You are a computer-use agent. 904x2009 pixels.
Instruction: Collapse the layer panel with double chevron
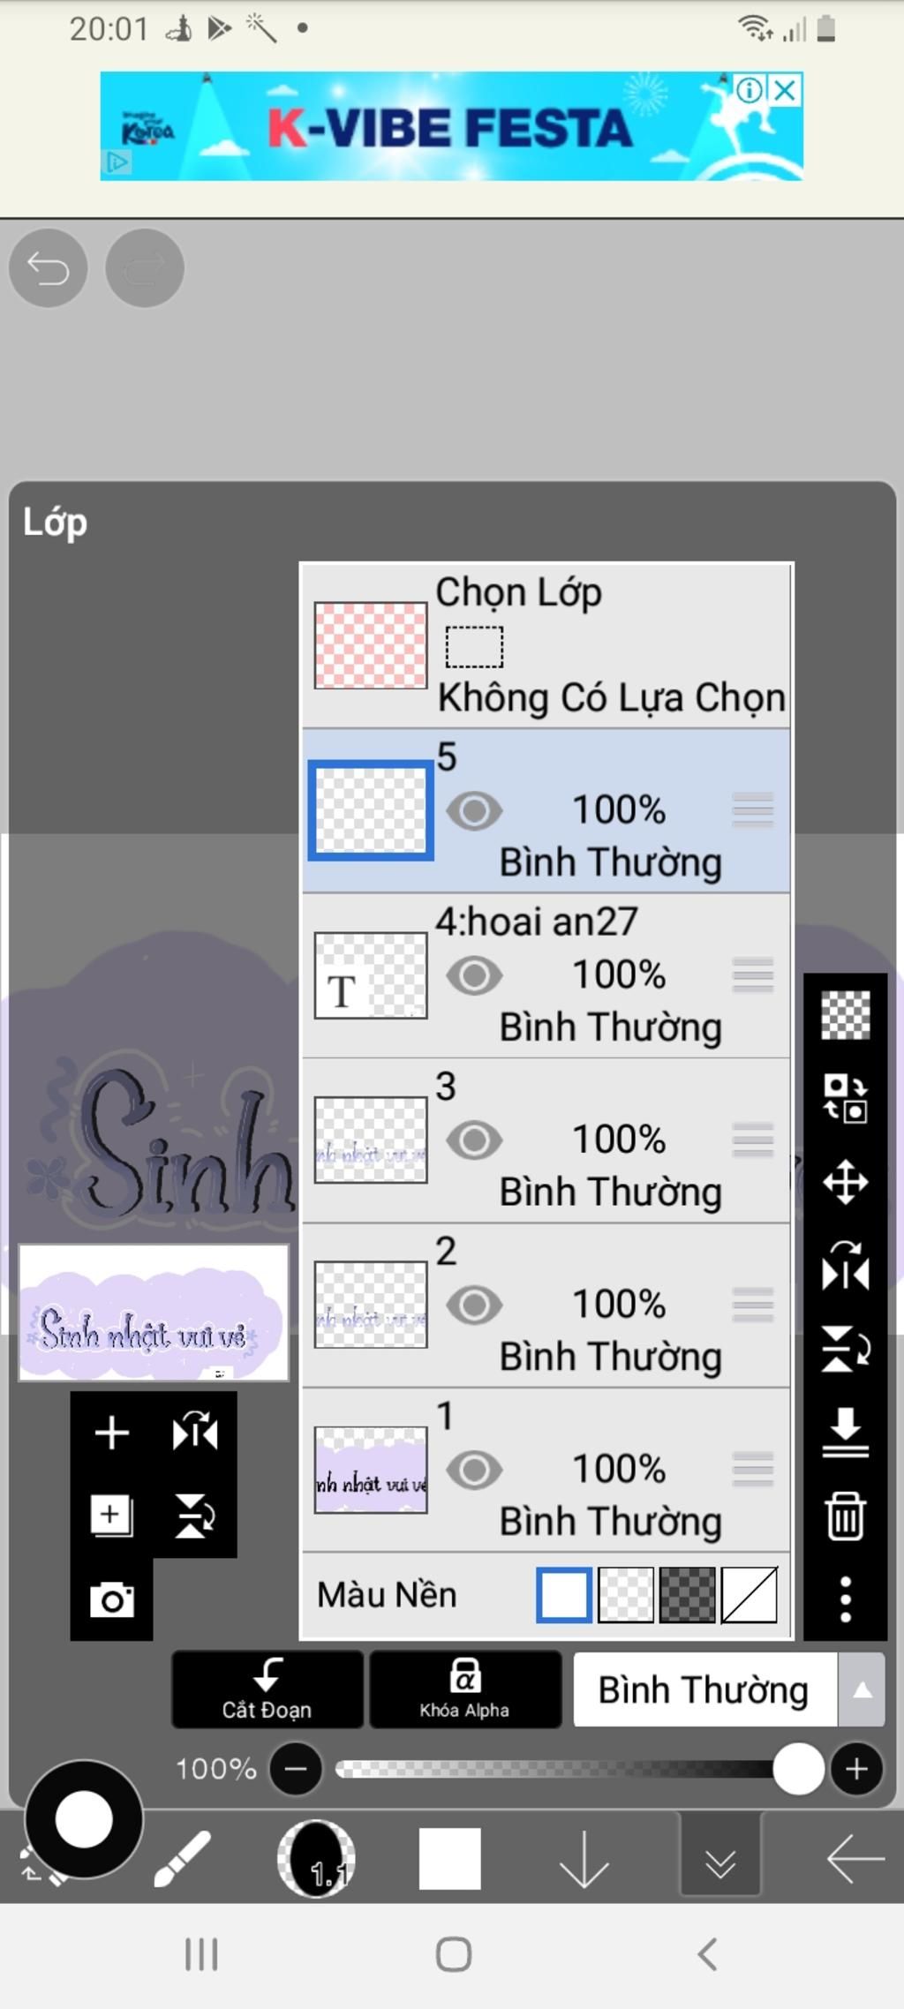tap(720, 1860)
